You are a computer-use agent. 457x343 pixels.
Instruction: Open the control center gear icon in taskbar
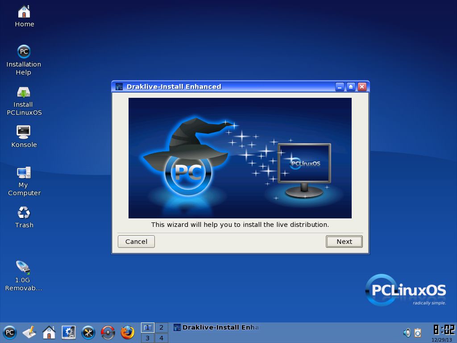coord(69,332)
